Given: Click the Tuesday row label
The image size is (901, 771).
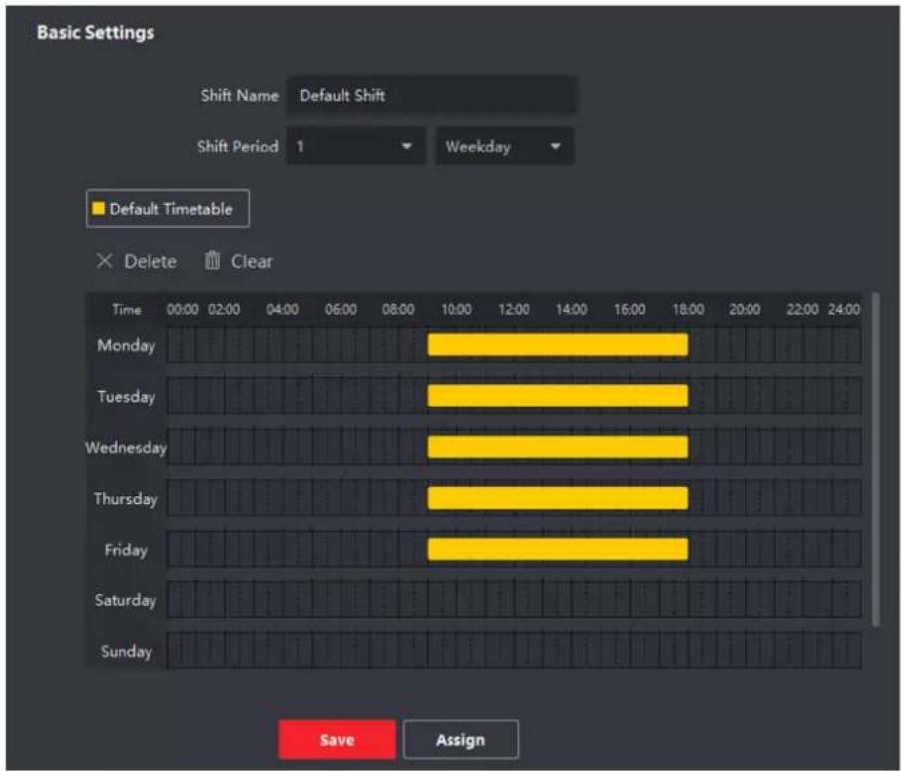Looking at the screenshot, I should pyautogui.click(x=127, y=397).
